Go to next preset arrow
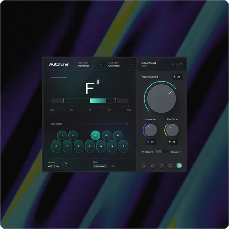This screenshot has width=229, height=229. click(177, 64)
